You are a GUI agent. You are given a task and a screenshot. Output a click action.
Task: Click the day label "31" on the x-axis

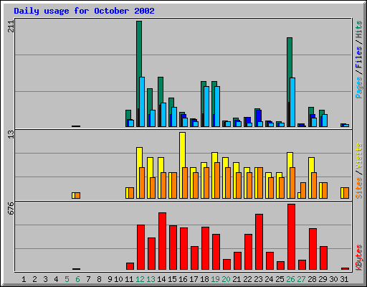(344, 279)
